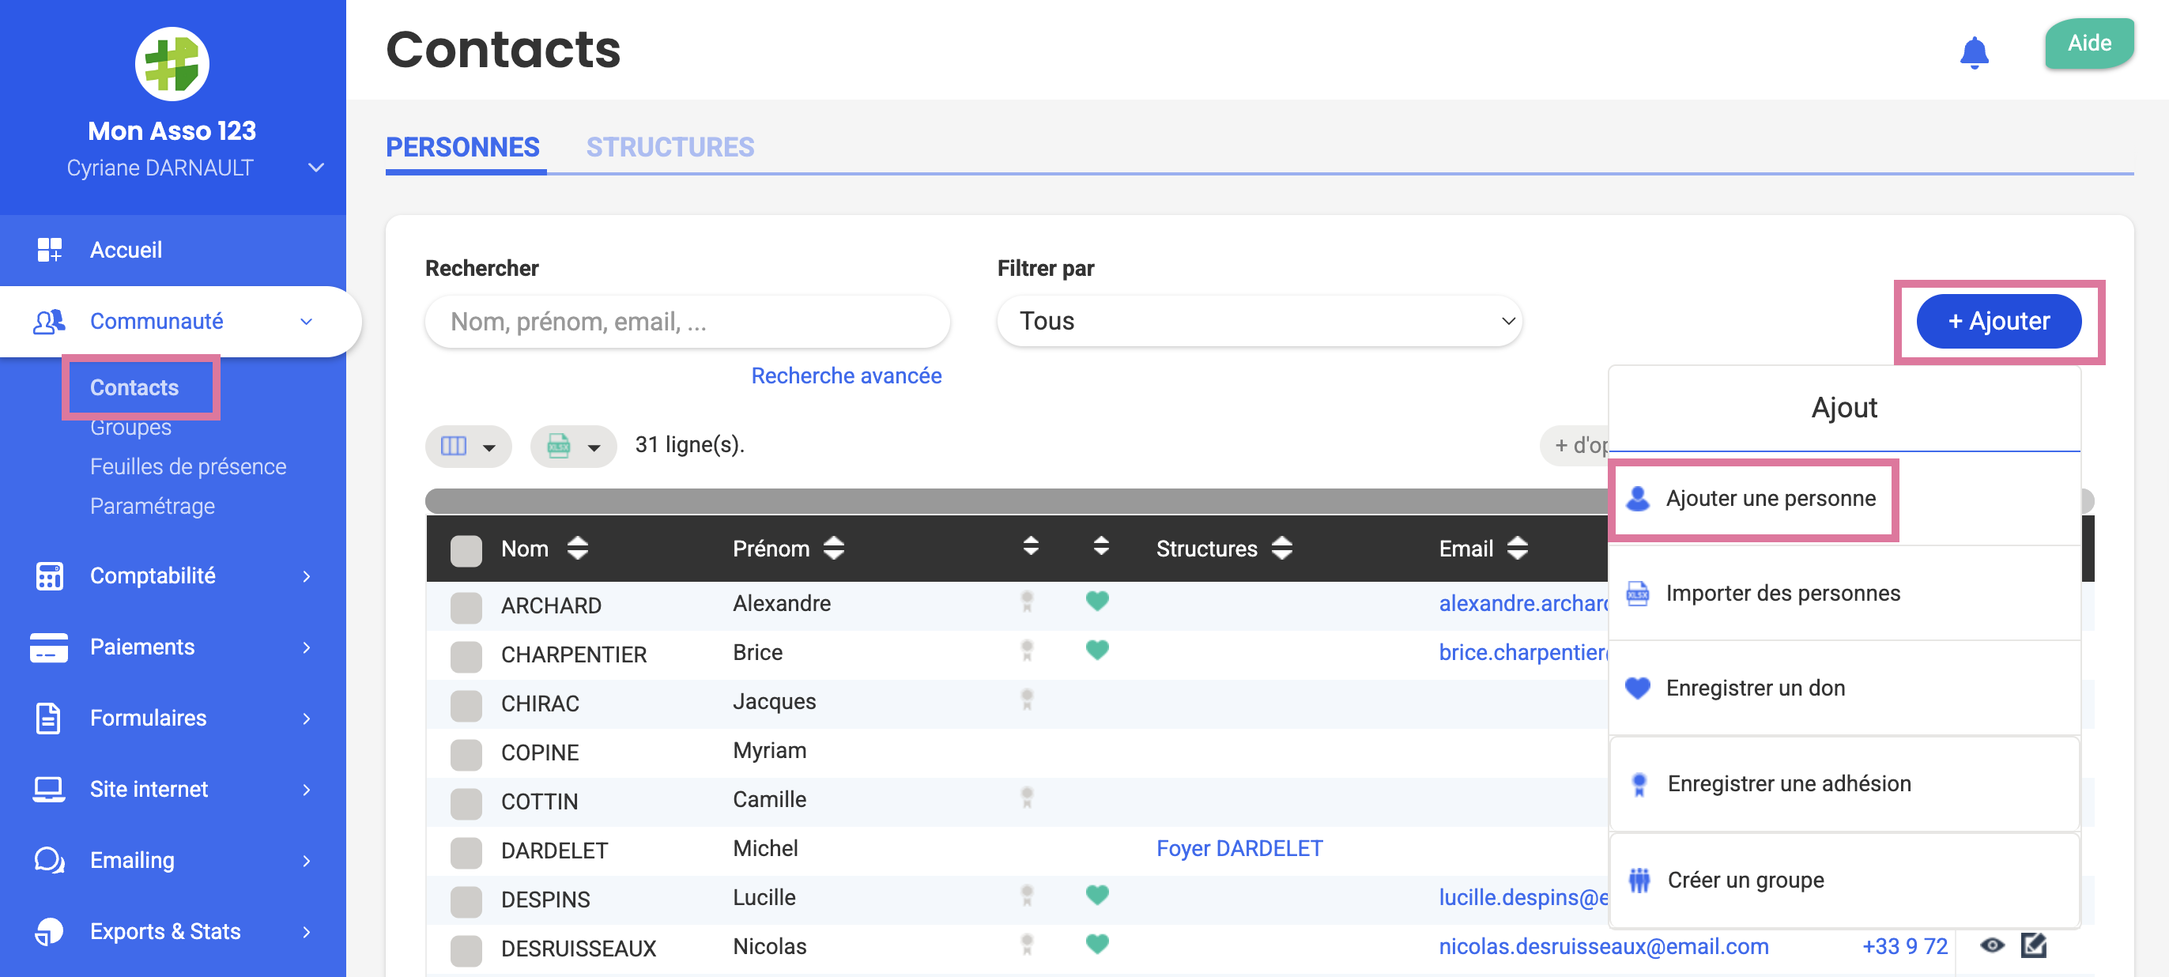The image size is (2169, 977).
Task: Expand the Cyriane DARNAULT account chevron
Action: pyautogui.click(x=315, y=168)
